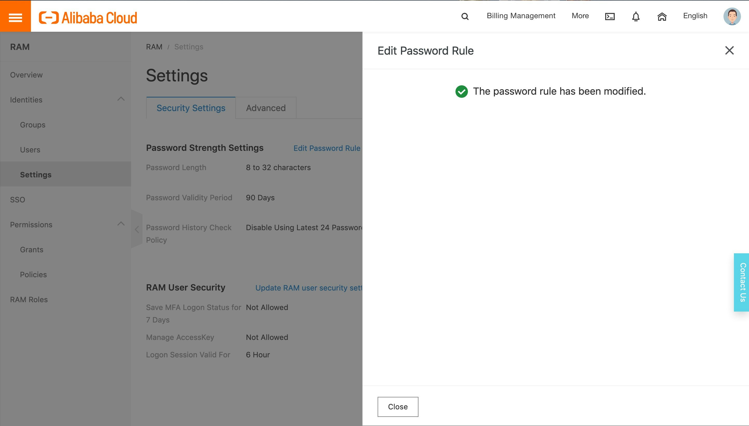The height and width of the screenshot is (426, 749).
Task: Click the Identities sidebar label
Action: 26,100
